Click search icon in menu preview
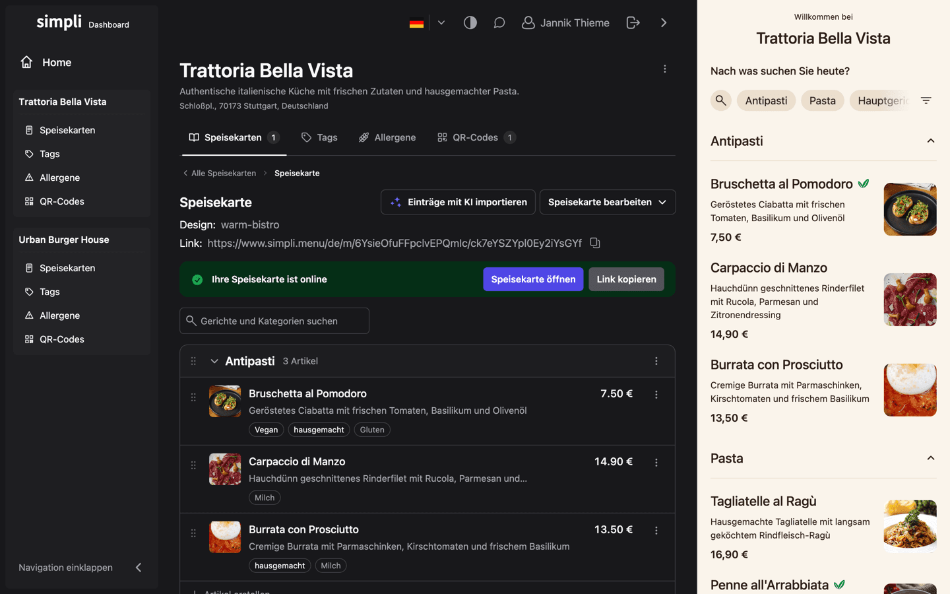950x594 pixels. point(721,100)
